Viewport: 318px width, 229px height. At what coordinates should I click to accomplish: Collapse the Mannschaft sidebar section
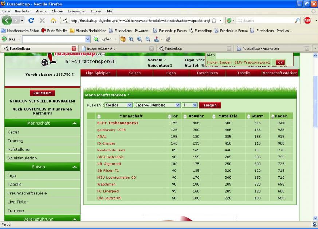point(74,123)
